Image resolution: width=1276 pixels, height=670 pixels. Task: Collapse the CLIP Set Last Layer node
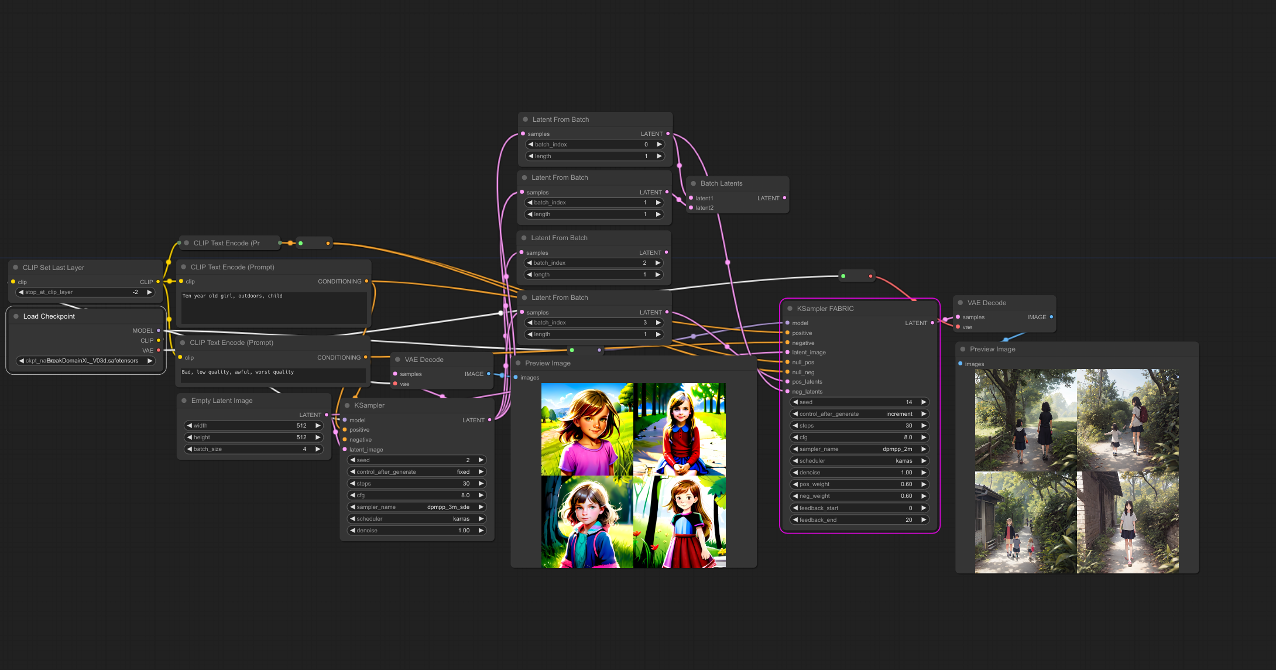[15, 267]
